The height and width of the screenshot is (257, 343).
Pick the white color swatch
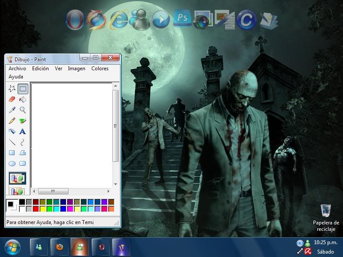(22, 209)
